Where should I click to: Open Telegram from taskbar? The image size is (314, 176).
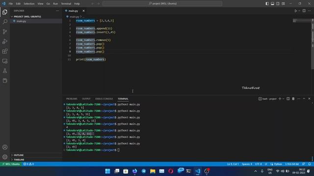coord(144,171)
